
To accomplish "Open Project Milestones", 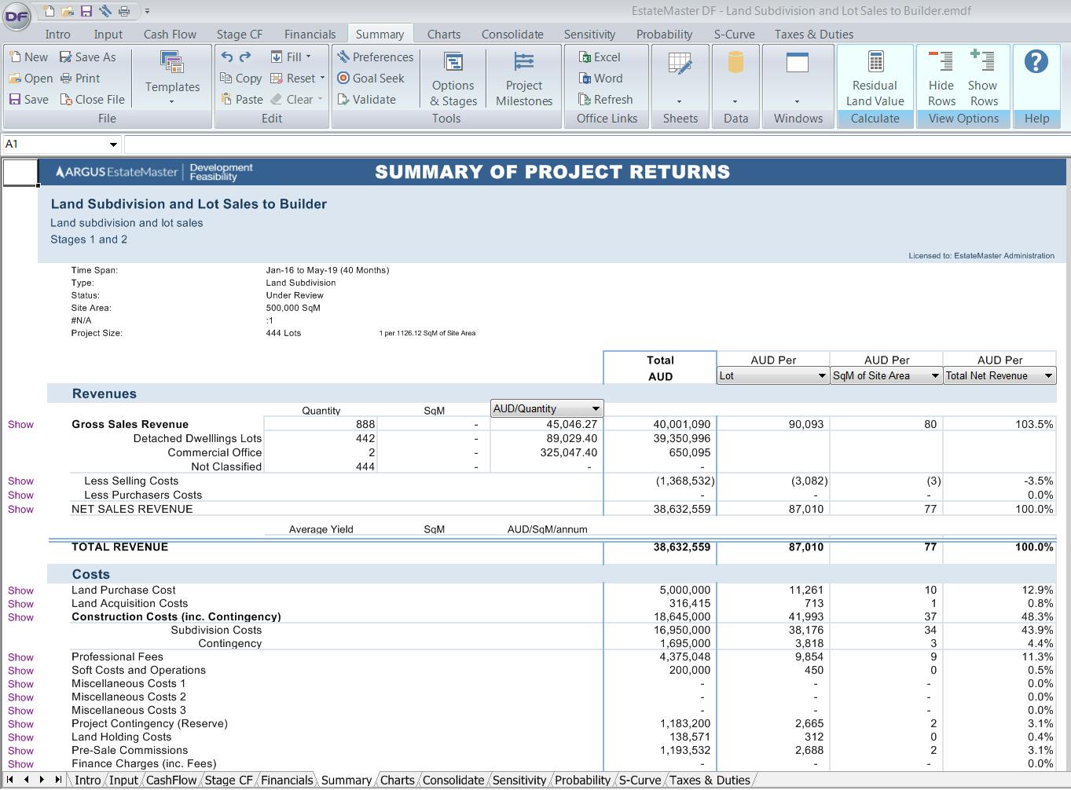I will coord(523,79).
